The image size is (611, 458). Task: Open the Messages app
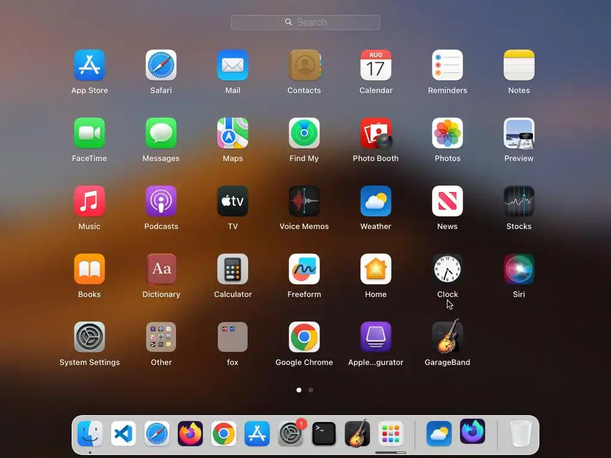pyautogui.click(x=161, y=133)
